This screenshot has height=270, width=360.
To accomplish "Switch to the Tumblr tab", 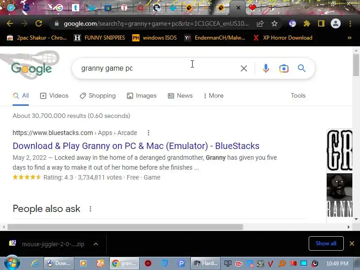I will click(x=75, y=8).
